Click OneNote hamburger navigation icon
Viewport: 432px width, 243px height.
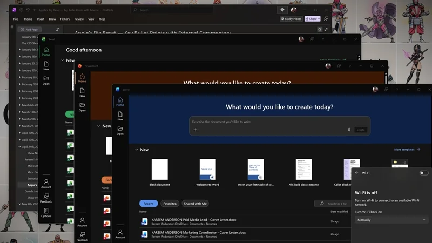click(12, 26)
